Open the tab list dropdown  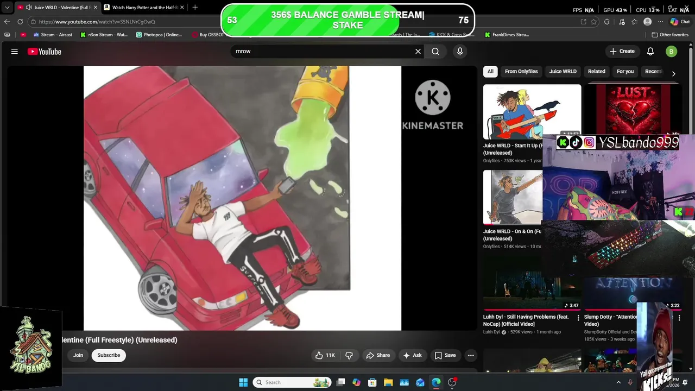pyautogui.click(x=7, y=7)
